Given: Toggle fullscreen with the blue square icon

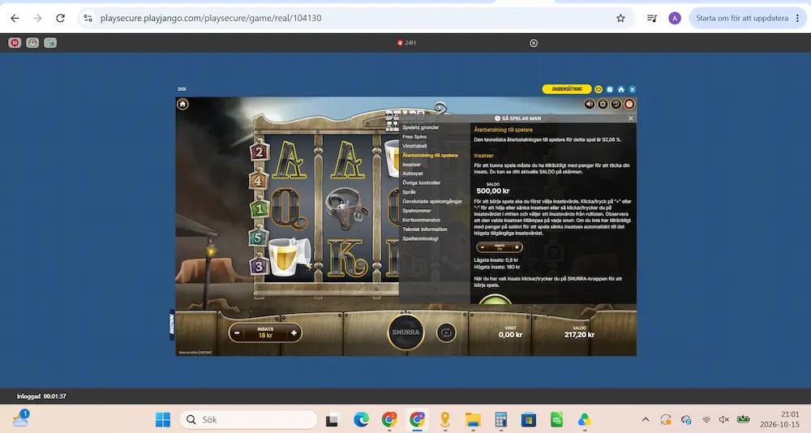Looking at the screenshot, I should 610,89.
